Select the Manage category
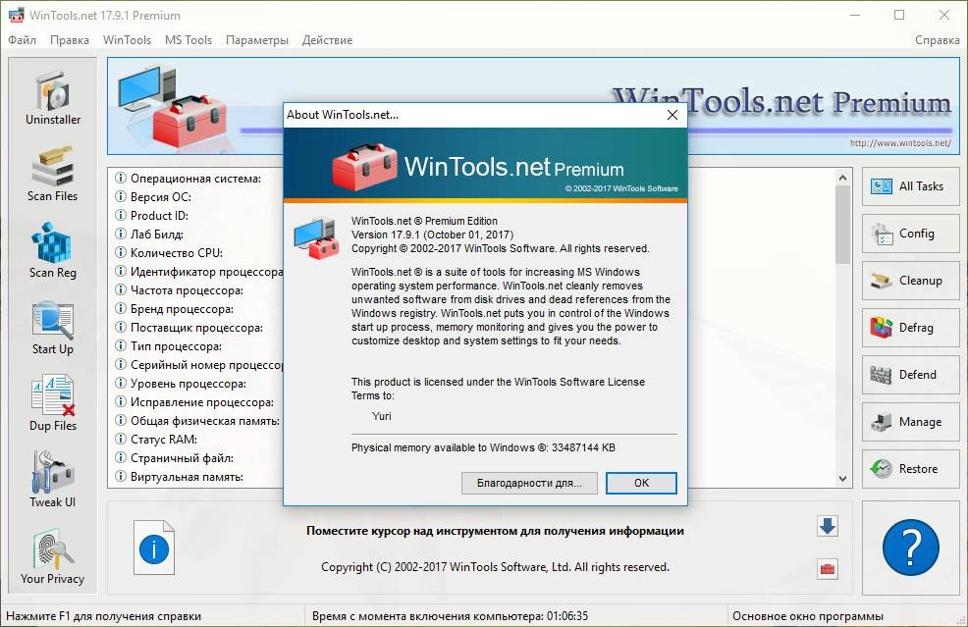The width and height of the screenshot is (968, 627). pos(911,422)
